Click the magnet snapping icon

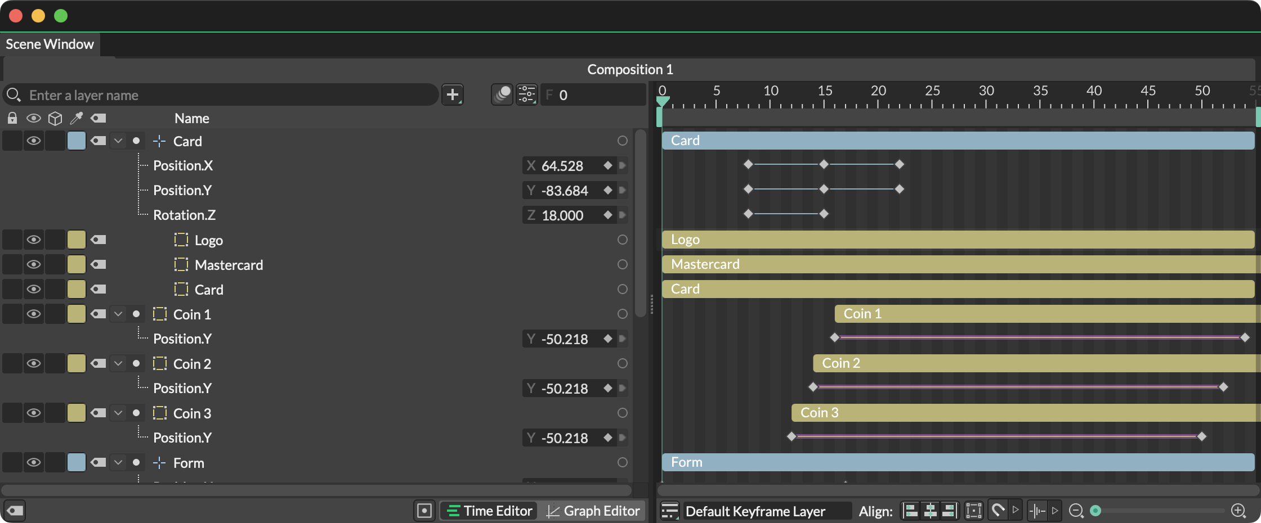click(998, 511)
